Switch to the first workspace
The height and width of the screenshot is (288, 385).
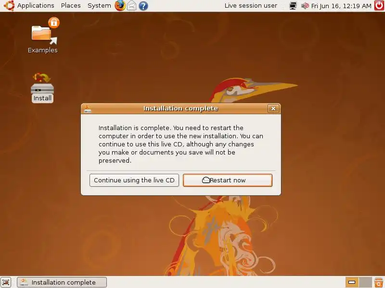(x=352, y=282)
